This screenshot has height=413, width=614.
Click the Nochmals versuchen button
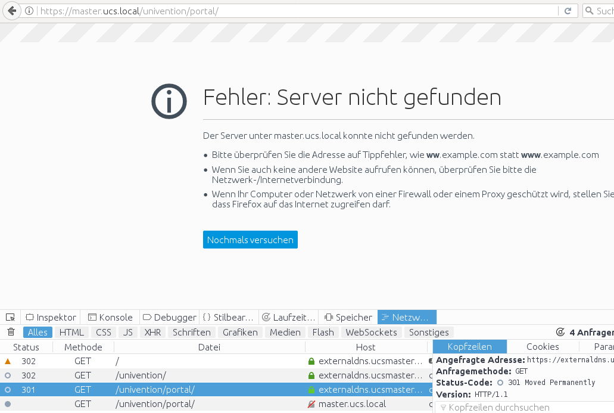coord(250,240)
